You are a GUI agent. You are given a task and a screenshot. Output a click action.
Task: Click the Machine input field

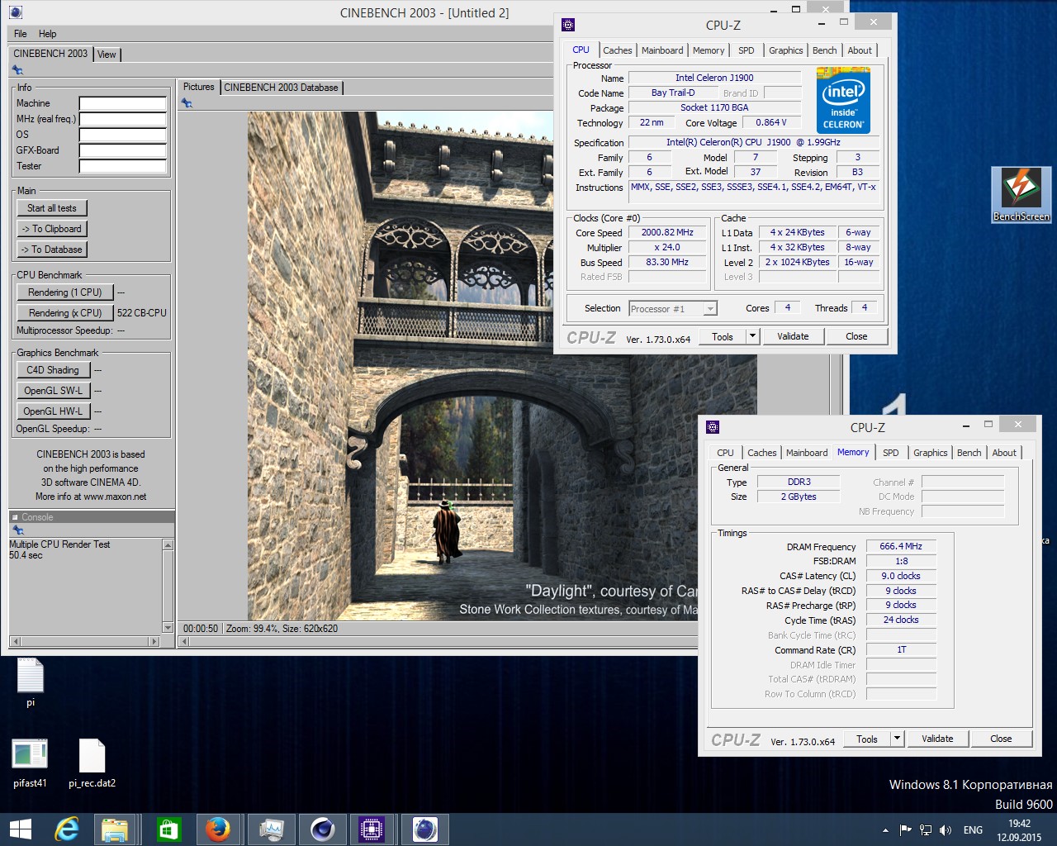123,103
